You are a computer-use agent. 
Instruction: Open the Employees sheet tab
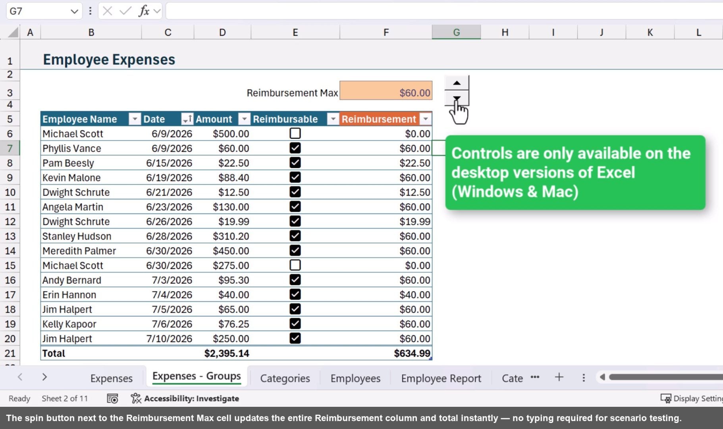click(x=355, y=378)
